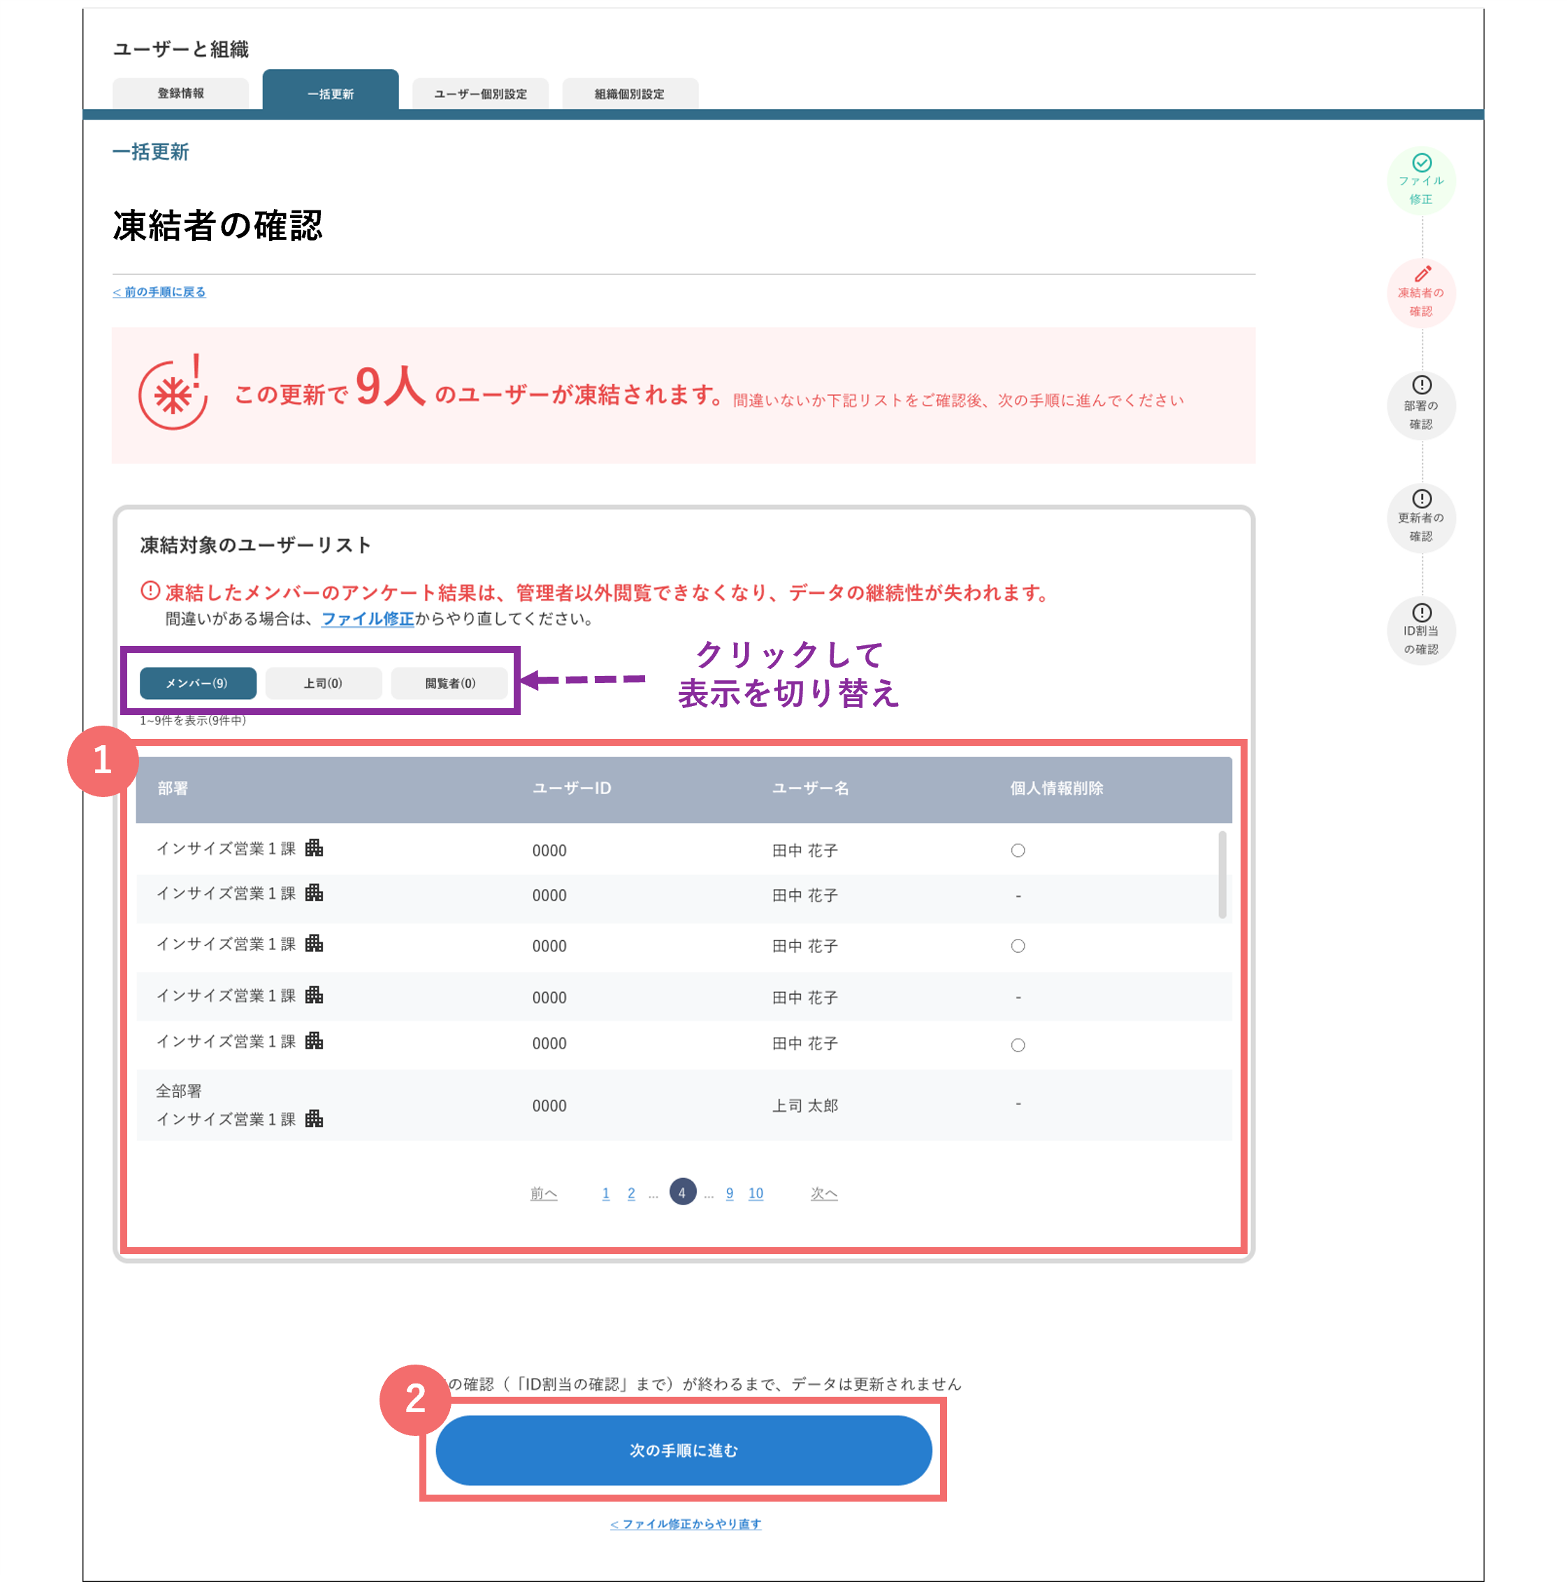Screen dimensions: 1567x1582
Task: Show the メンバー(9) list
Action: click(197, 683)
